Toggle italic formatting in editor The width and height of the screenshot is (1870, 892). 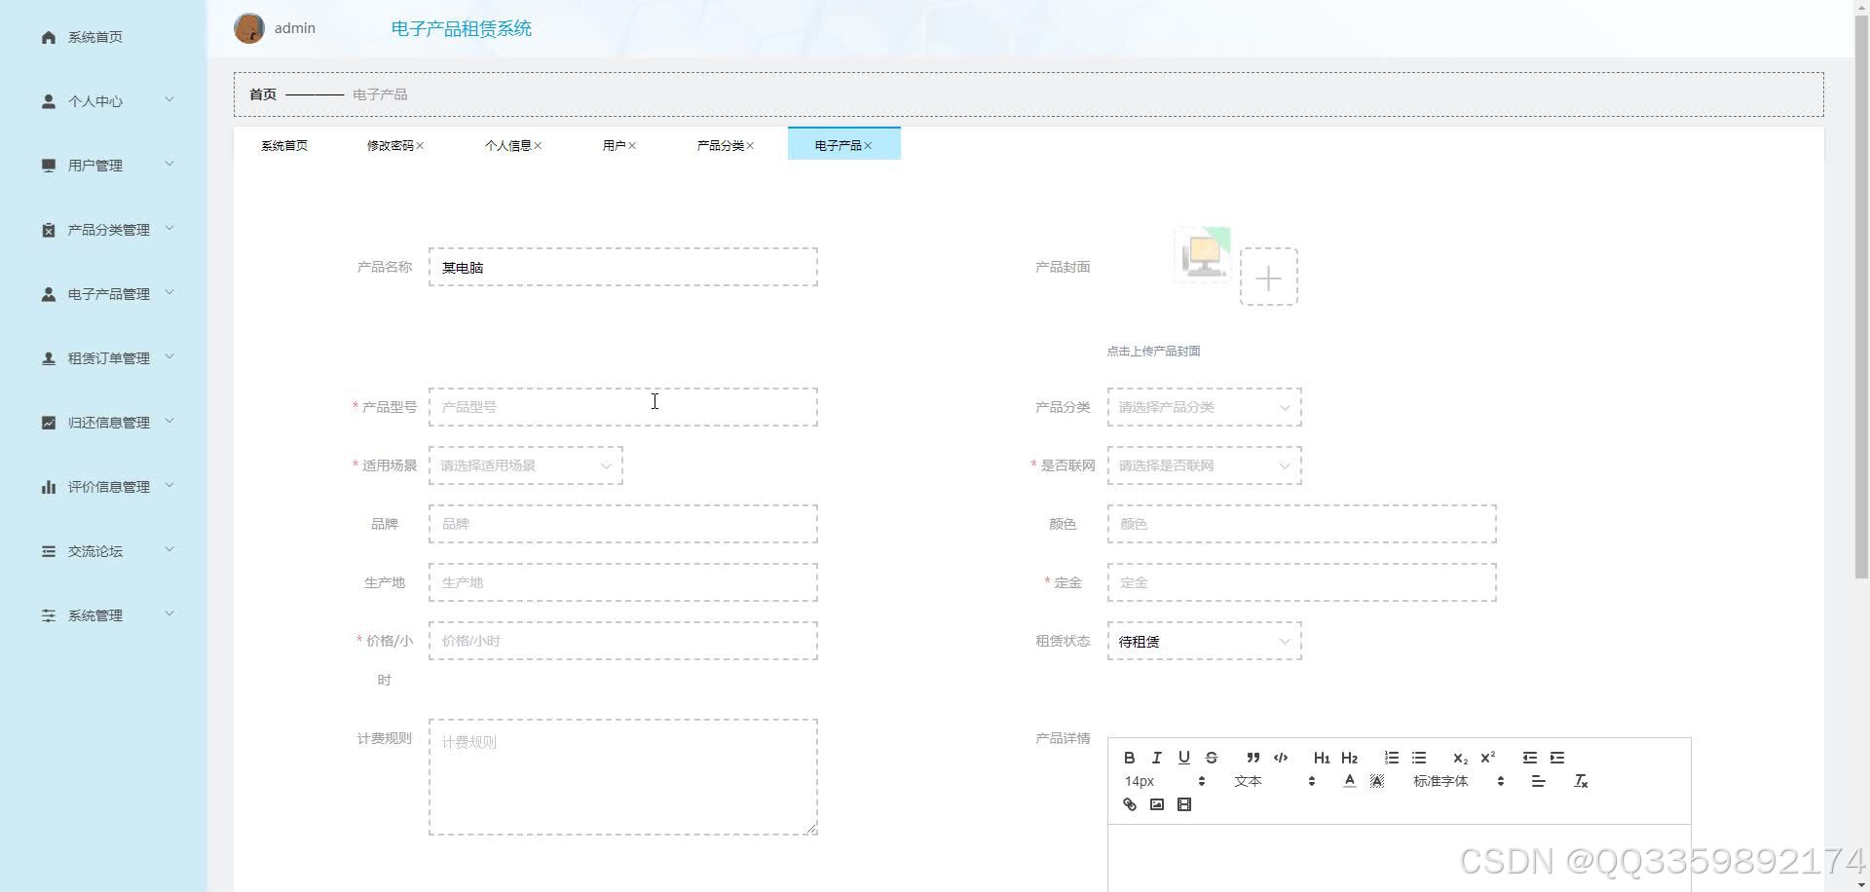(1156, 758)
